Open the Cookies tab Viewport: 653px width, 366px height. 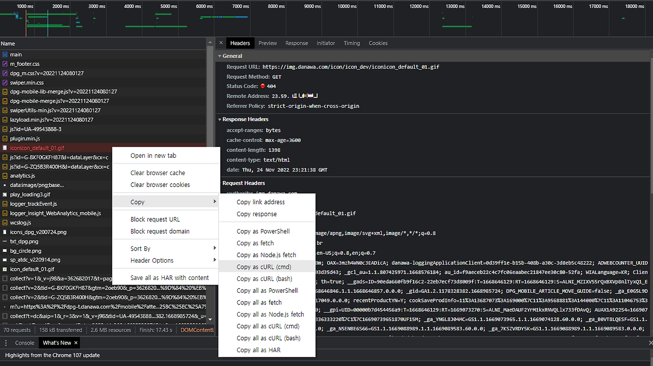(x=378, y=43)
